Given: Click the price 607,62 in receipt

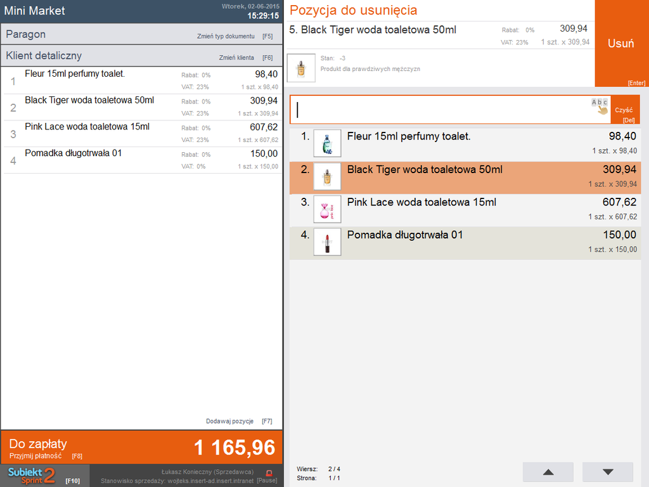Looking at the screenshot, I should pos(264,127).
